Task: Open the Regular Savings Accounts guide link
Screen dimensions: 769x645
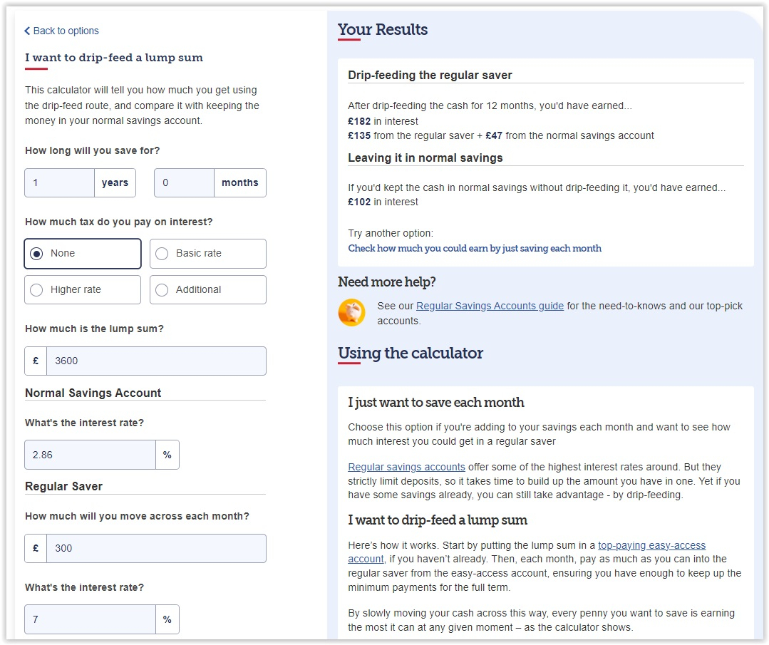Action: tap(490, 306)
